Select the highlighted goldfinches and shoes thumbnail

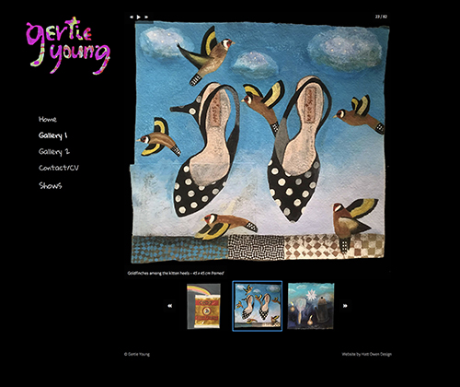click(x=258, y=306)
